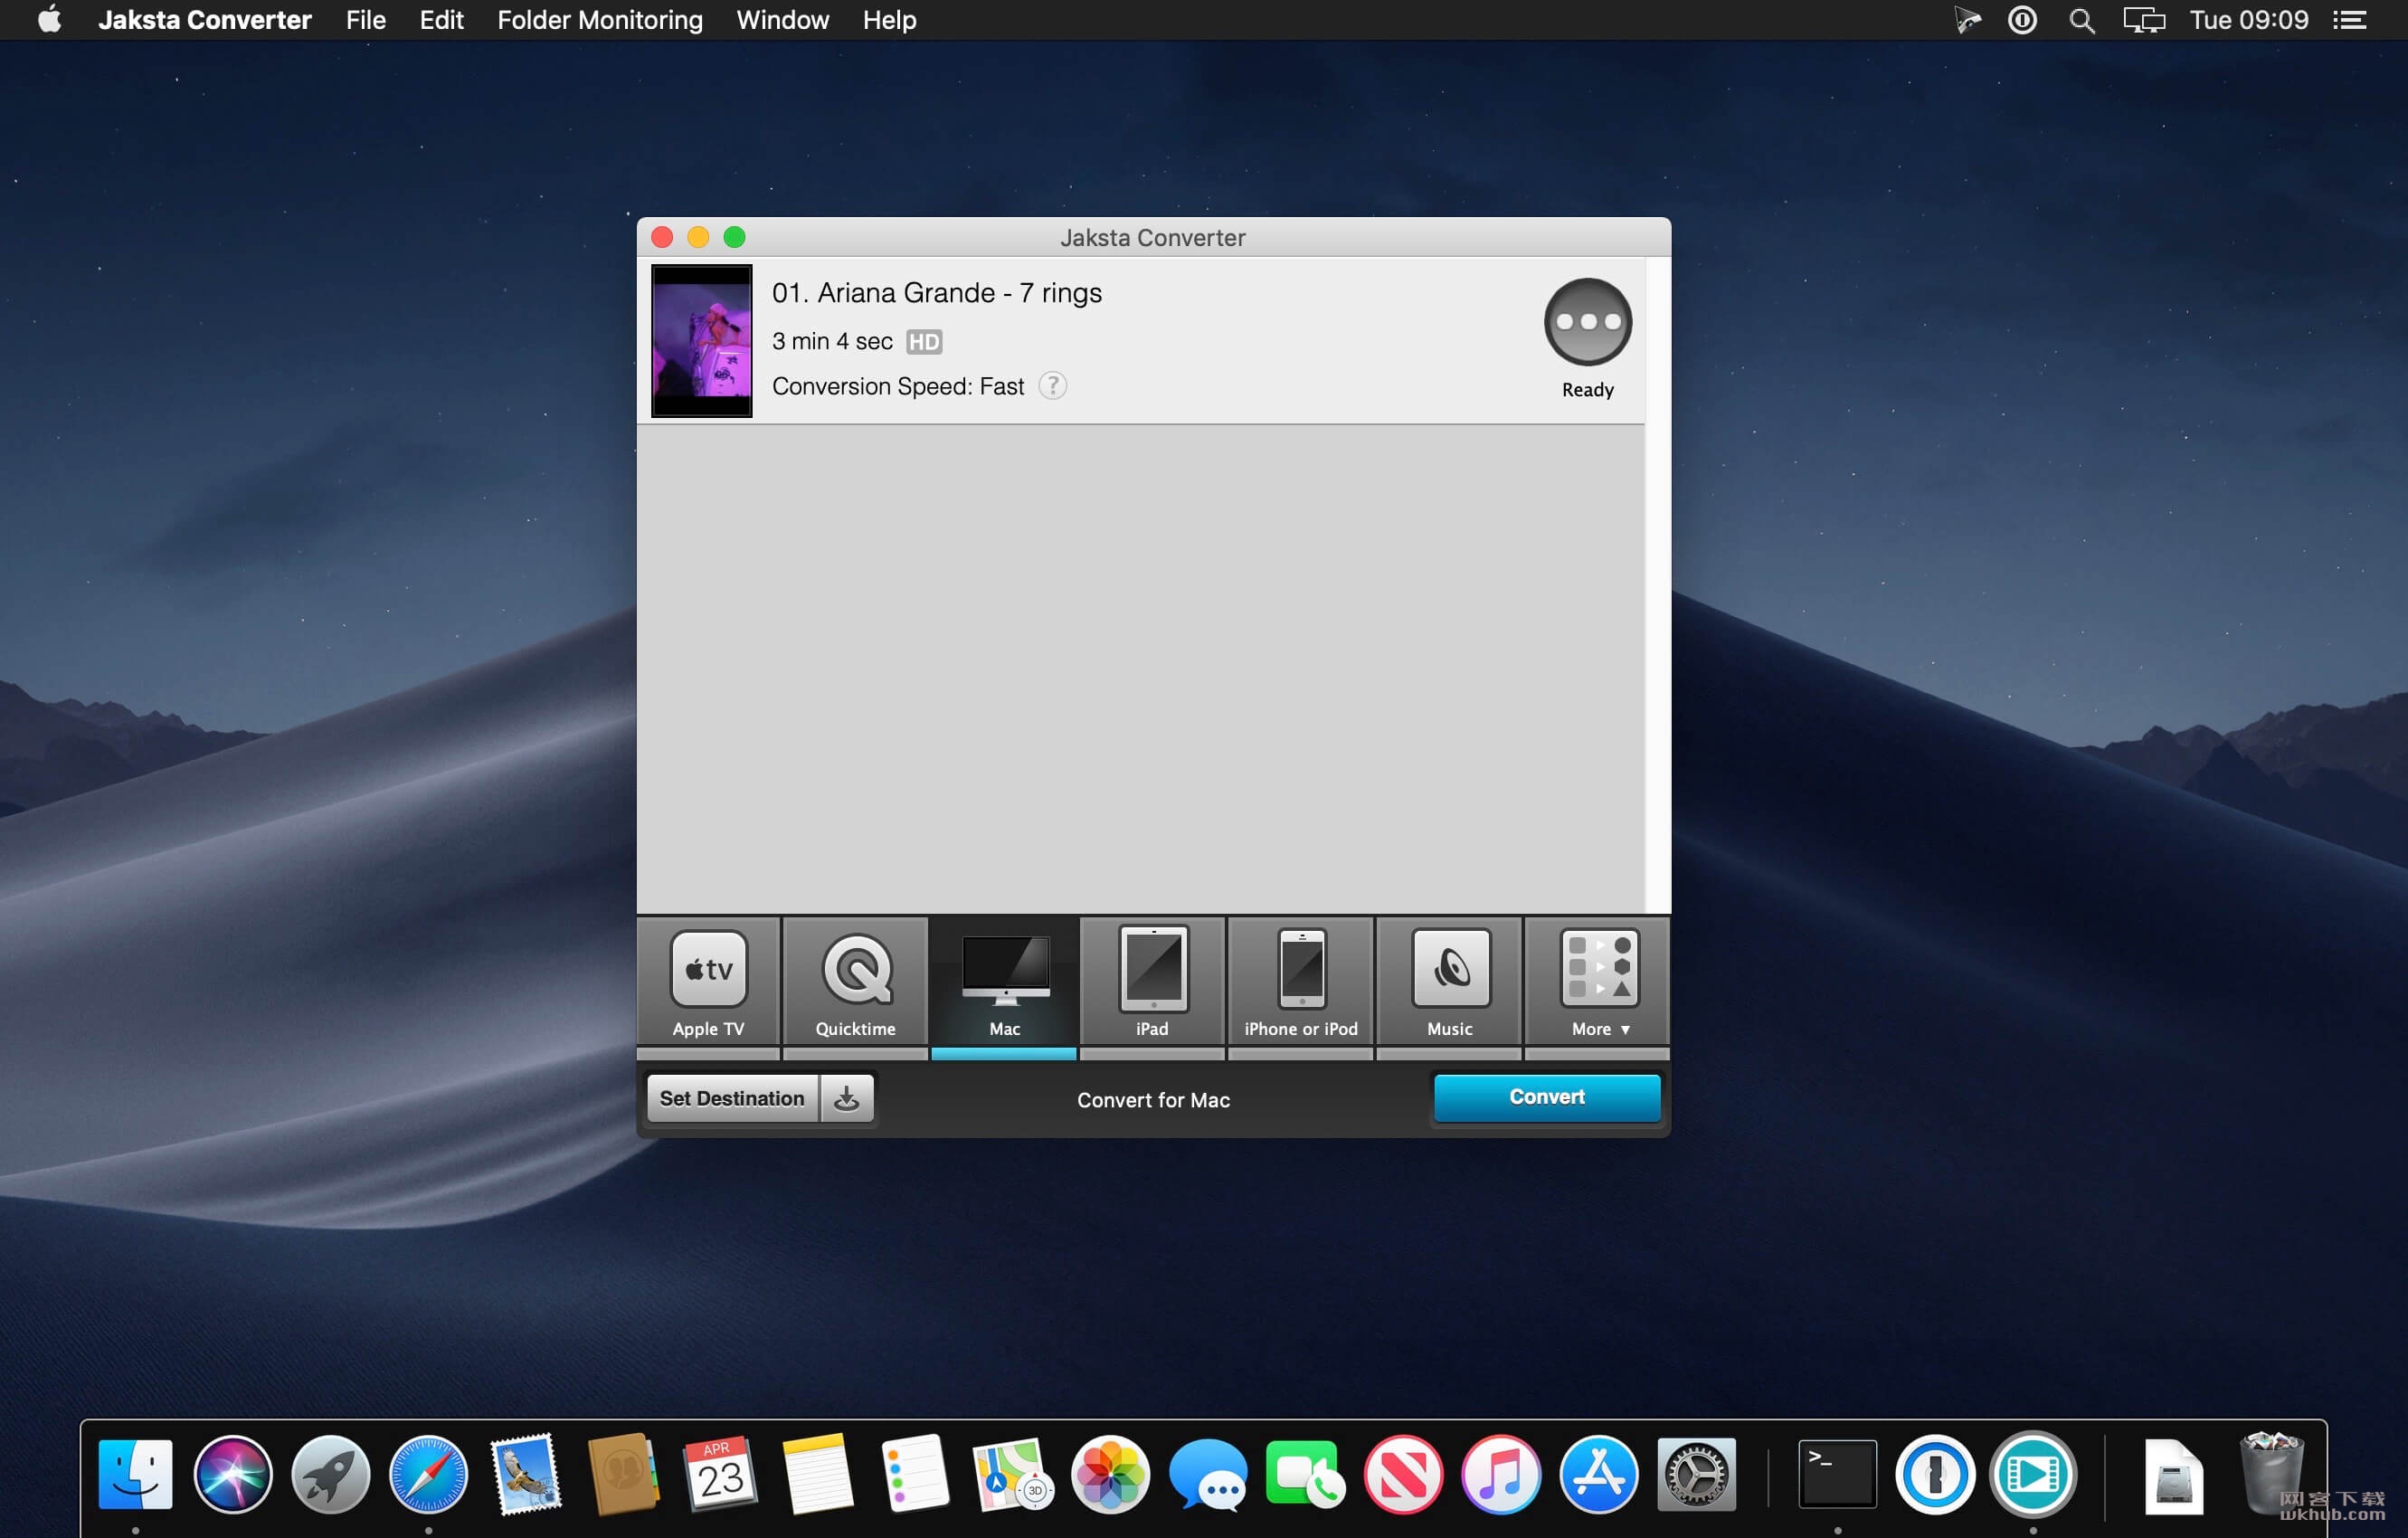Open Conversion Speed help question mark

coord(1052,385)
